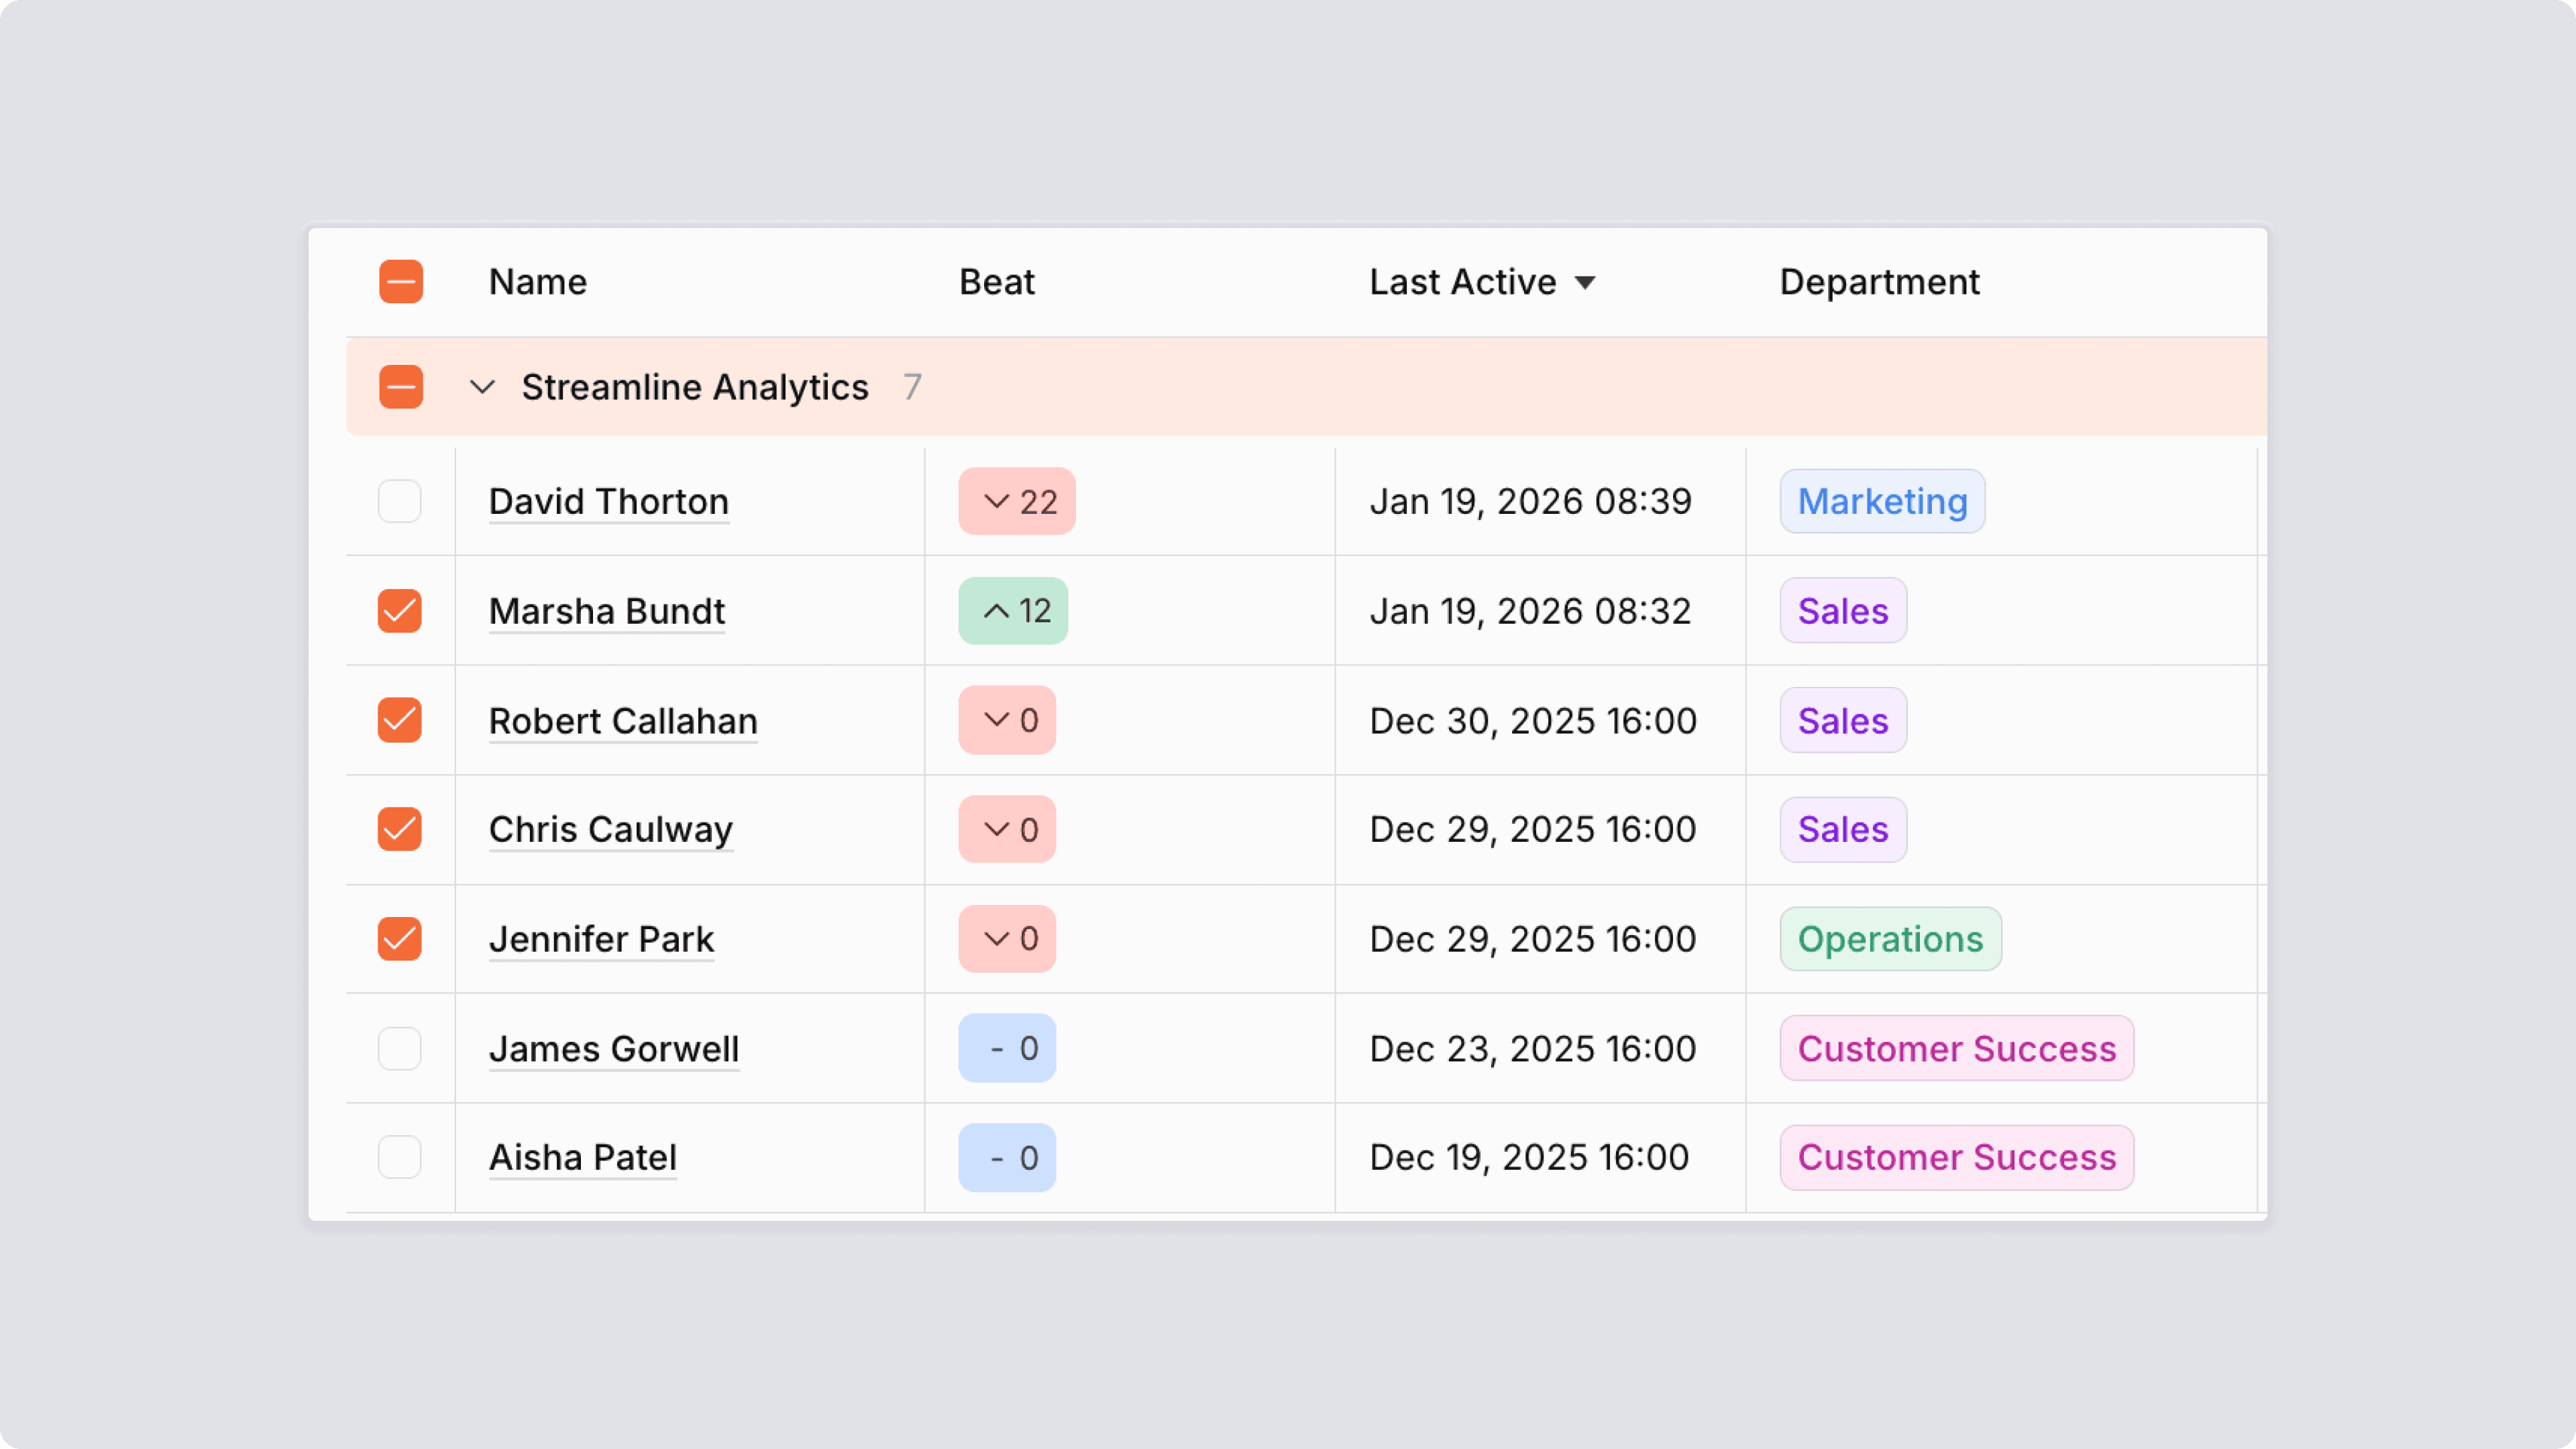Click Aisha Patel's blue neutral beat badge

pyautogui.click(x=1006, y=1157)
